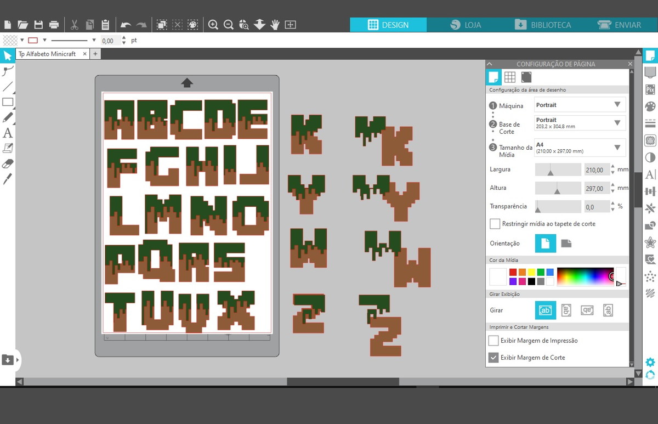The height and width of the screenshot is (424, 658).
Task: Rotate view upside down, third Girar option
Action: click(587, 310)
